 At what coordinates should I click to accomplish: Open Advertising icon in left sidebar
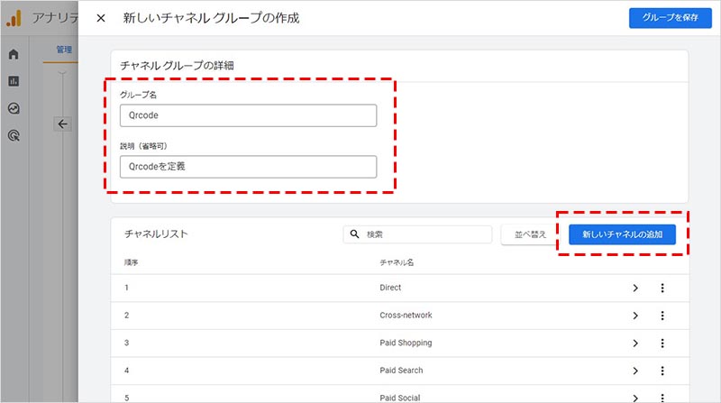14,136
